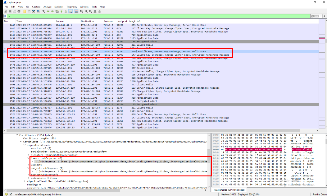
Task: Click the Resize columns to fit icon
Action: [94, 11]
